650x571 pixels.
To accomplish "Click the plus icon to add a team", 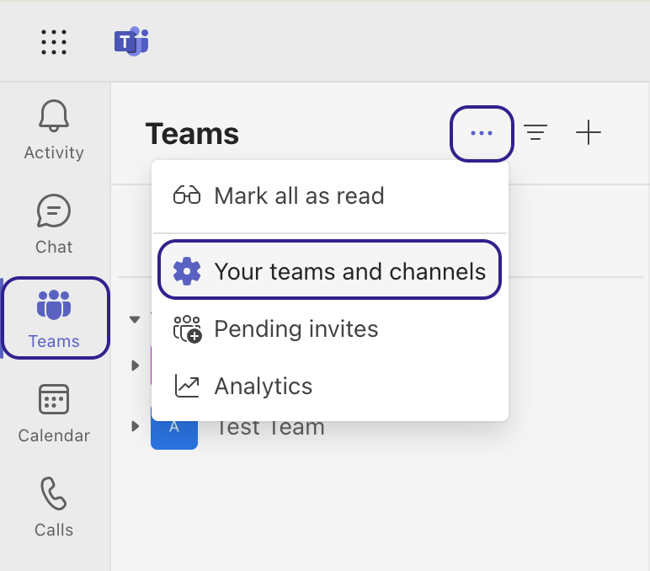I will [x=589, y=133].
